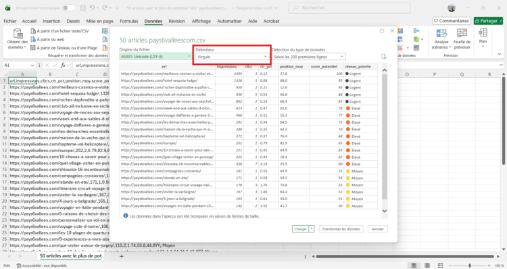
Task: Click the zoom slider handle
Action: (x=470, y=266)
